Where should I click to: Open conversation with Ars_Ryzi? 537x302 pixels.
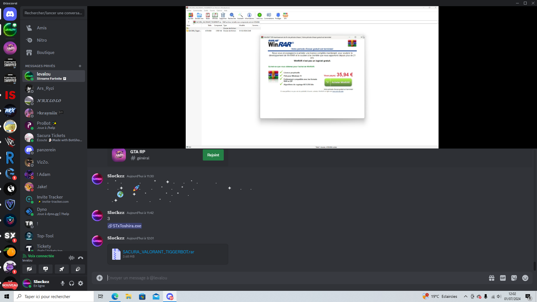tap(54, 88)
